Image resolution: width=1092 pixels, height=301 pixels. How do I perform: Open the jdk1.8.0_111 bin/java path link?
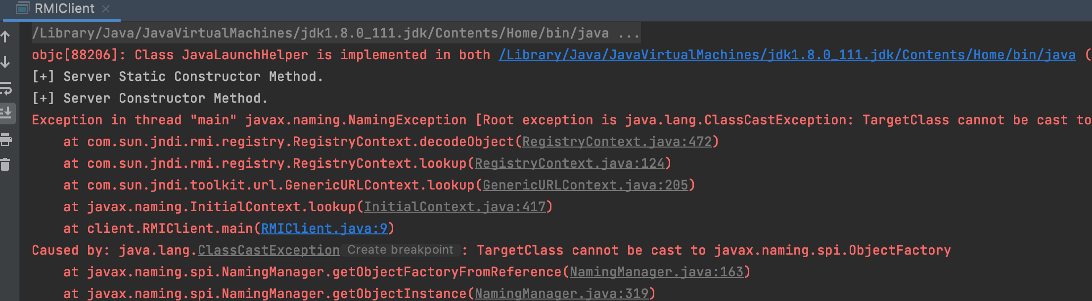click(787, 55)
